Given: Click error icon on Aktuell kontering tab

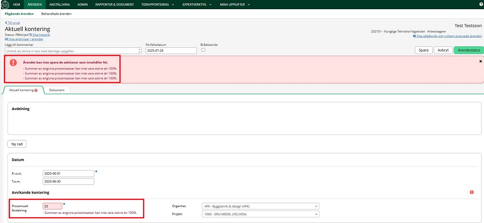Looking at the screenshot, I should coord(36,91).
